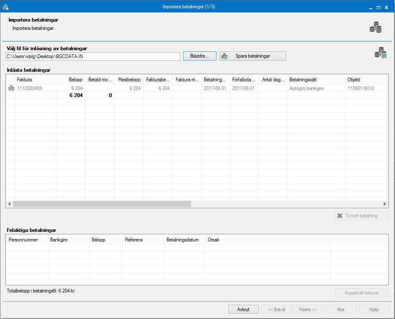The width and height of the screenshot is (395, 319).
Task: Click the left arrow of the horizontal scrollbar
Action: [10, 204]
